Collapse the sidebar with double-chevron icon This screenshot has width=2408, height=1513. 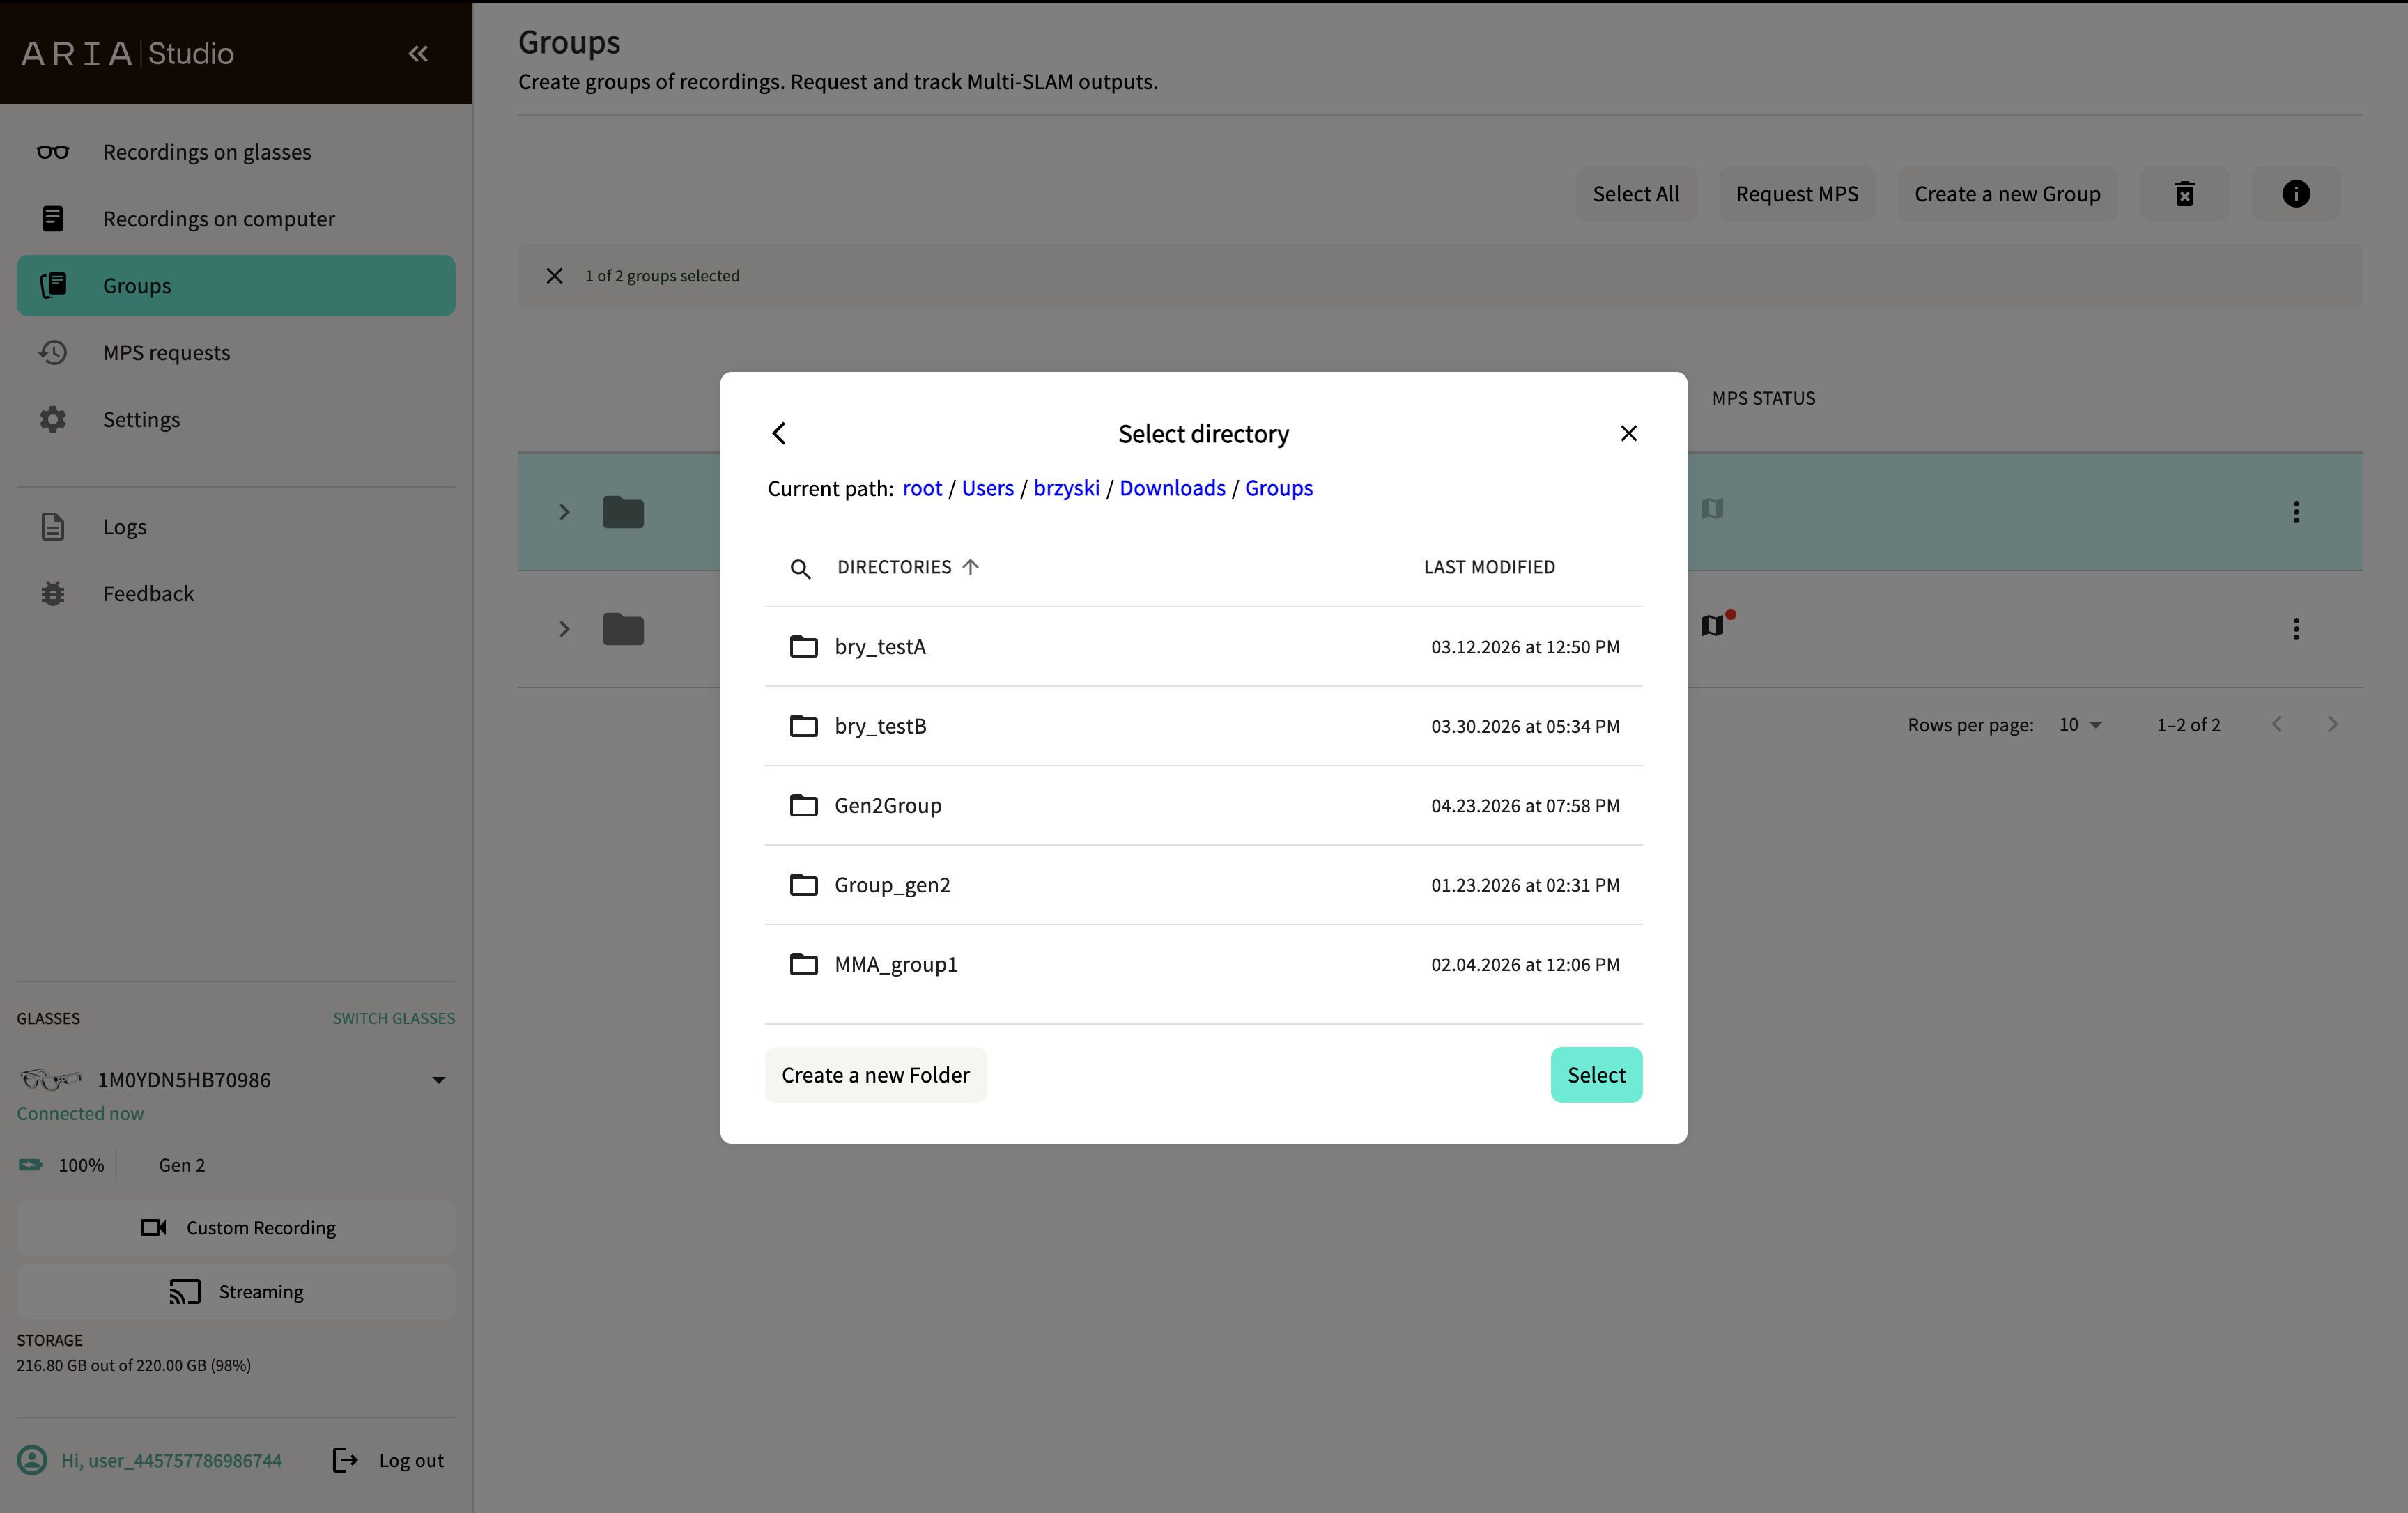[418, 53]
